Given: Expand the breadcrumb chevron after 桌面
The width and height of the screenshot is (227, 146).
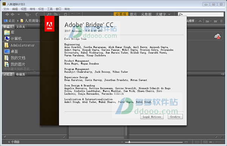Looking at the screenshot, I should coord(17,21).
